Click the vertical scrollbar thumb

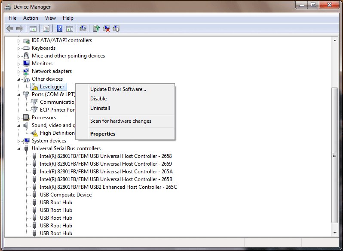pyautogui.click(x=334, y=155)
